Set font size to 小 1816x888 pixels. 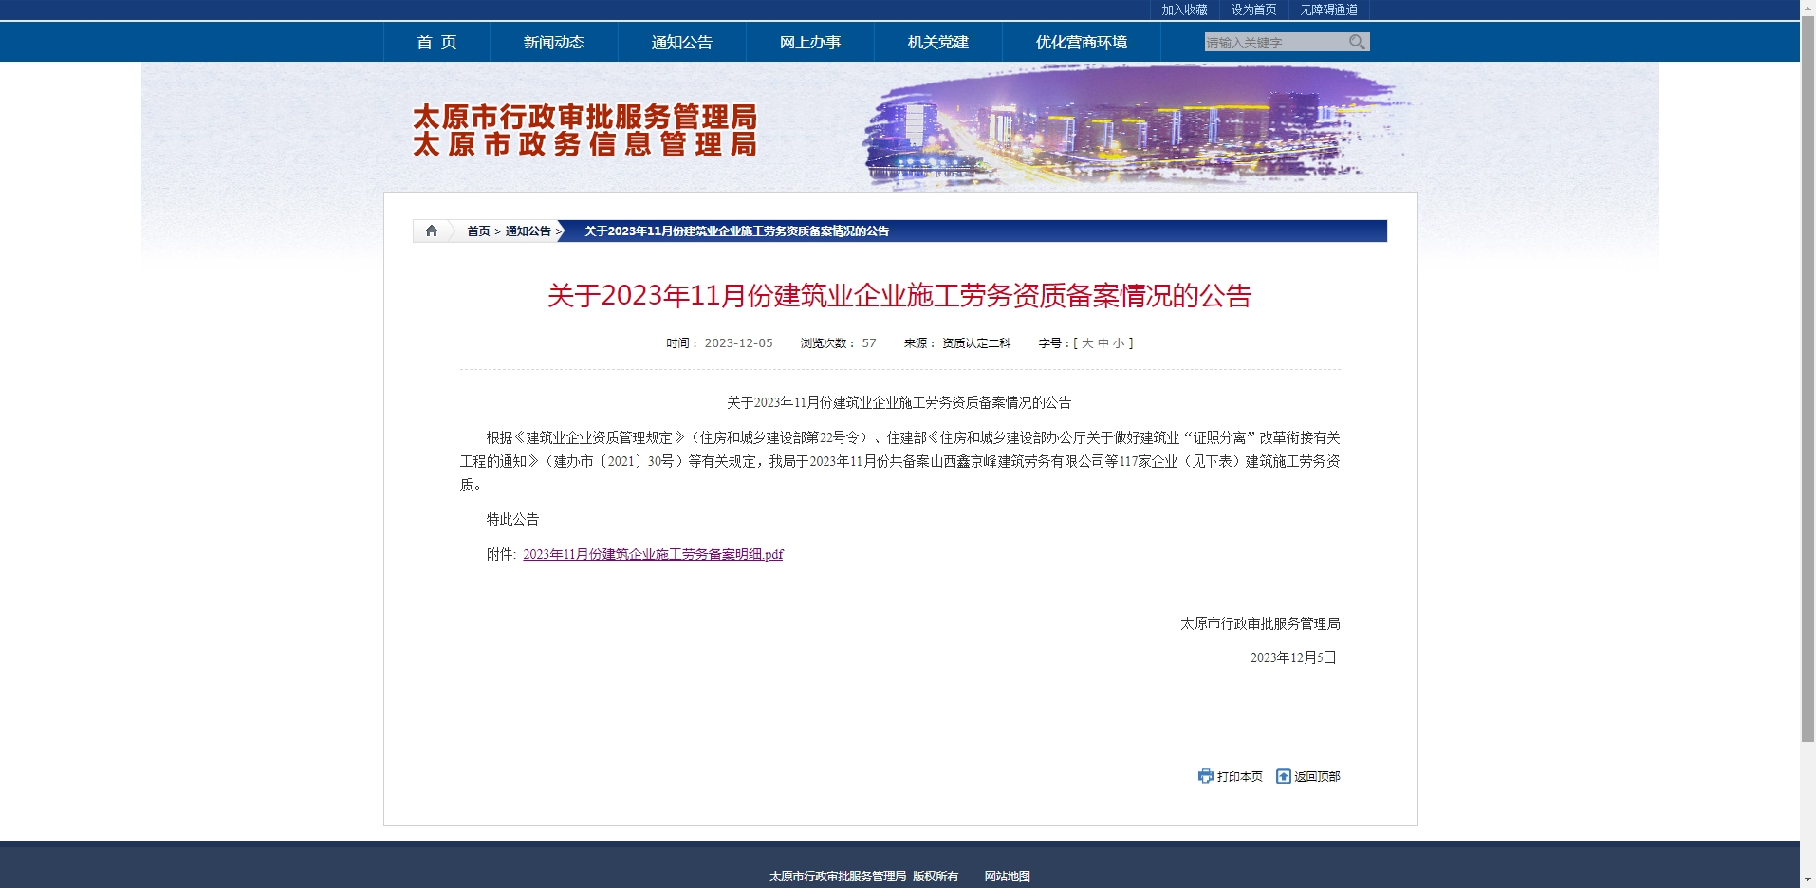pyautogui.click(x=1120, y=343)
